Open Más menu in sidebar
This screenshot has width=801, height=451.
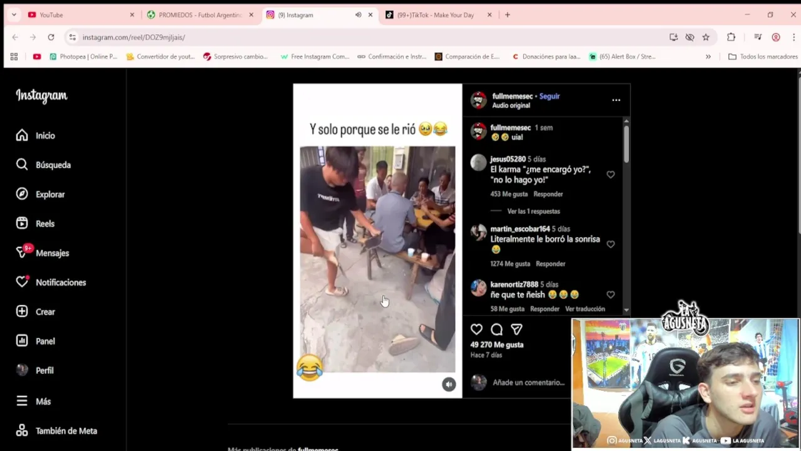33,402
